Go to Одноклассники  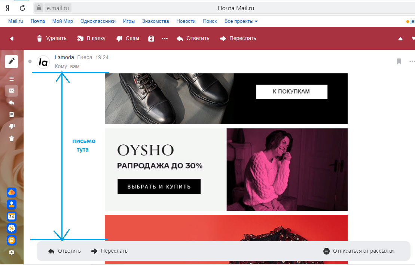click(x=98, y=21)
